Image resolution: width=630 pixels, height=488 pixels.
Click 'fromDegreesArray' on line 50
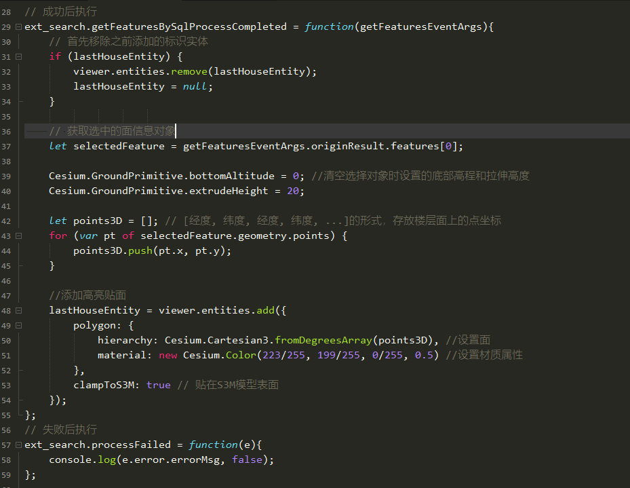tap(323, 341)
